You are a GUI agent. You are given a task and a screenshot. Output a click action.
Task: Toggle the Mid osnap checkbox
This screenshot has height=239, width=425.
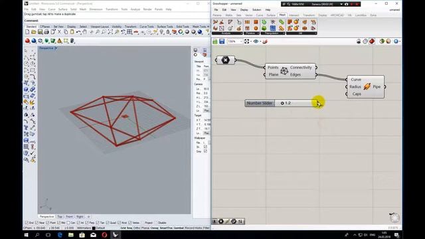point(58,223)
